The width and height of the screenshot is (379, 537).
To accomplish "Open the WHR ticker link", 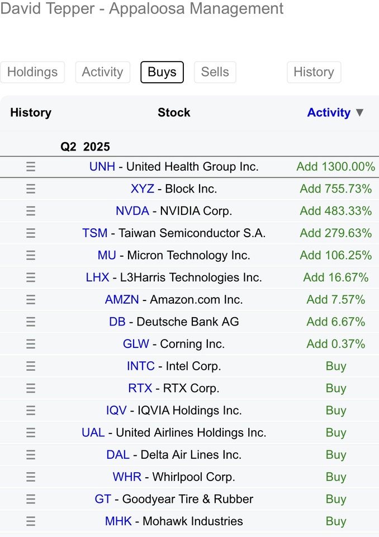I will pos(127,477).
